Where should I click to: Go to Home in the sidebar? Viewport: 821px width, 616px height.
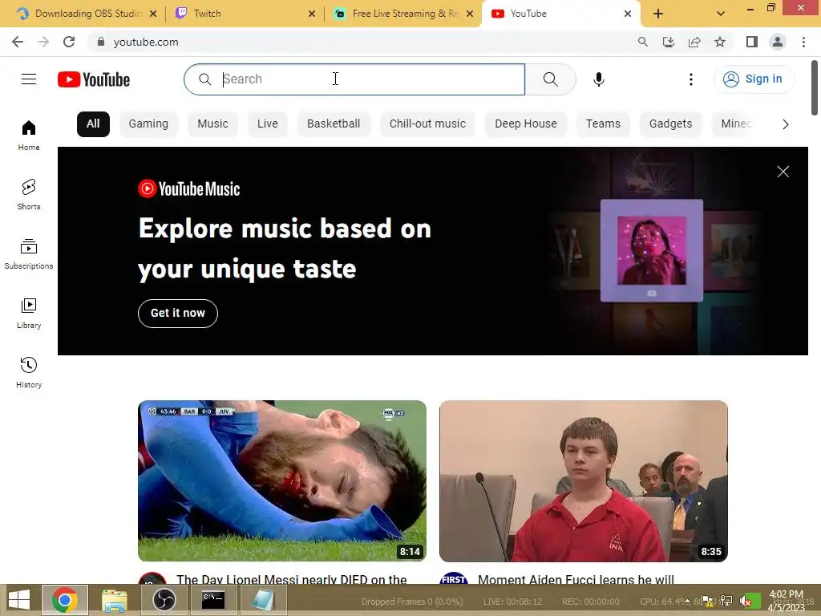tap(29, 135)
